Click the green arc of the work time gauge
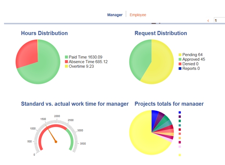Screen dimensions: 225x165 pyautogui.click(x=72, y=138)
